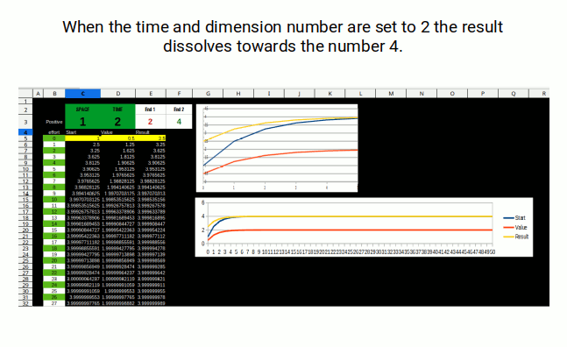Select column header K
This screenshot has height=347, width=567.
330,94
